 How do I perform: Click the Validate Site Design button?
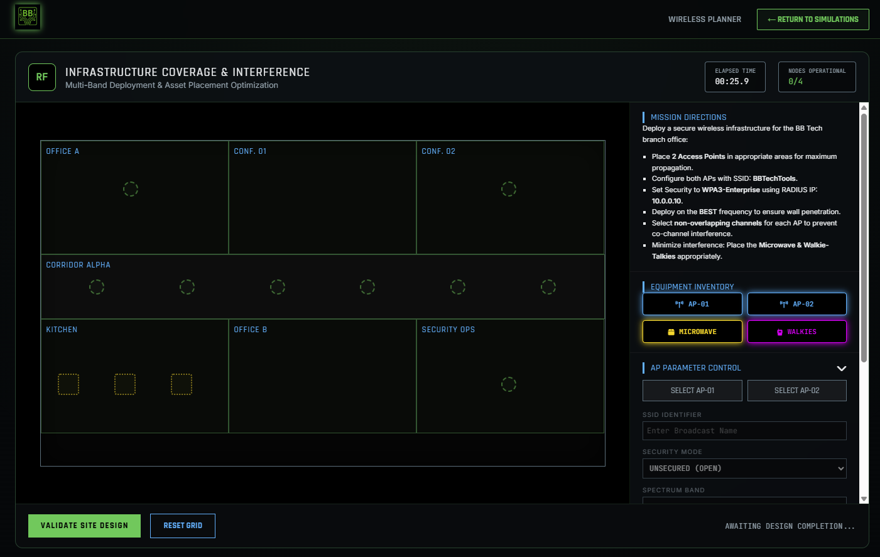coord(84,526)
